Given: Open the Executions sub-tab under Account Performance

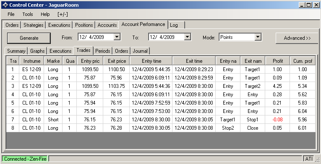Looking at the screenshot, I should (x=60, y=51).
